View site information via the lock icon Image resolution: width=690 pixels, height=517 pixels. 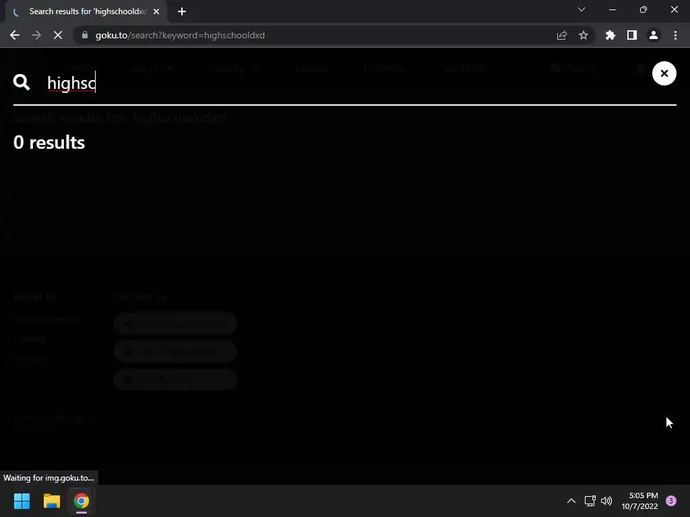pos(85,35)
